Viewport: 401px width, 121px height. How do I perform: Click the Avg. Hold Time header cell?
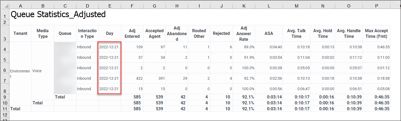coord(322,34)
